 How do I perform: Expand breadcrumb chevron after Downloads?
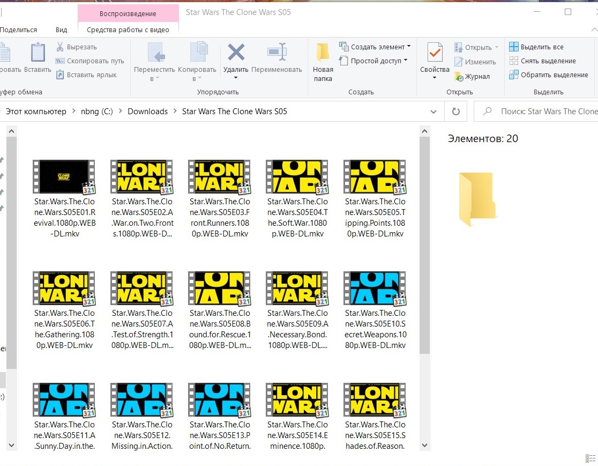click(x=175, y=111)
